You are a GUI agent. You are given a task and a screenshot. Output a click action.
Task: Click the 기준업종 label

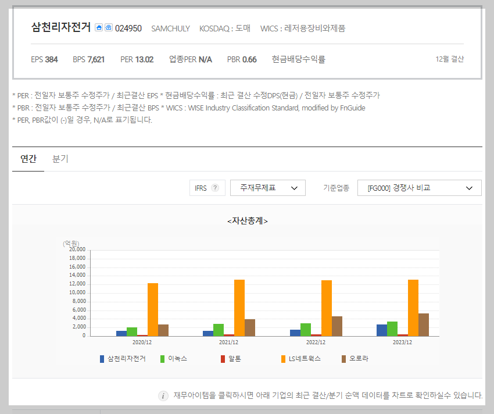point(336,188)
